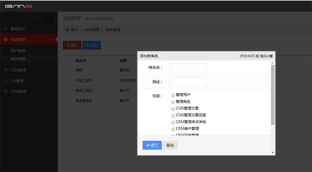Expand the CRM管理 menu arrow
This screenshot has height=172, width=312.
51,92
